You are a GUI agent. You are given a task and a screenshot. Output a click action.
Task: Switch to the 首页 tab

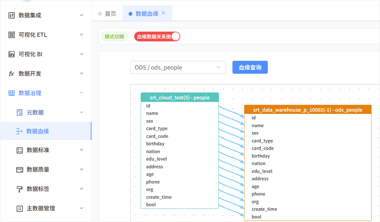click(110, 13)
